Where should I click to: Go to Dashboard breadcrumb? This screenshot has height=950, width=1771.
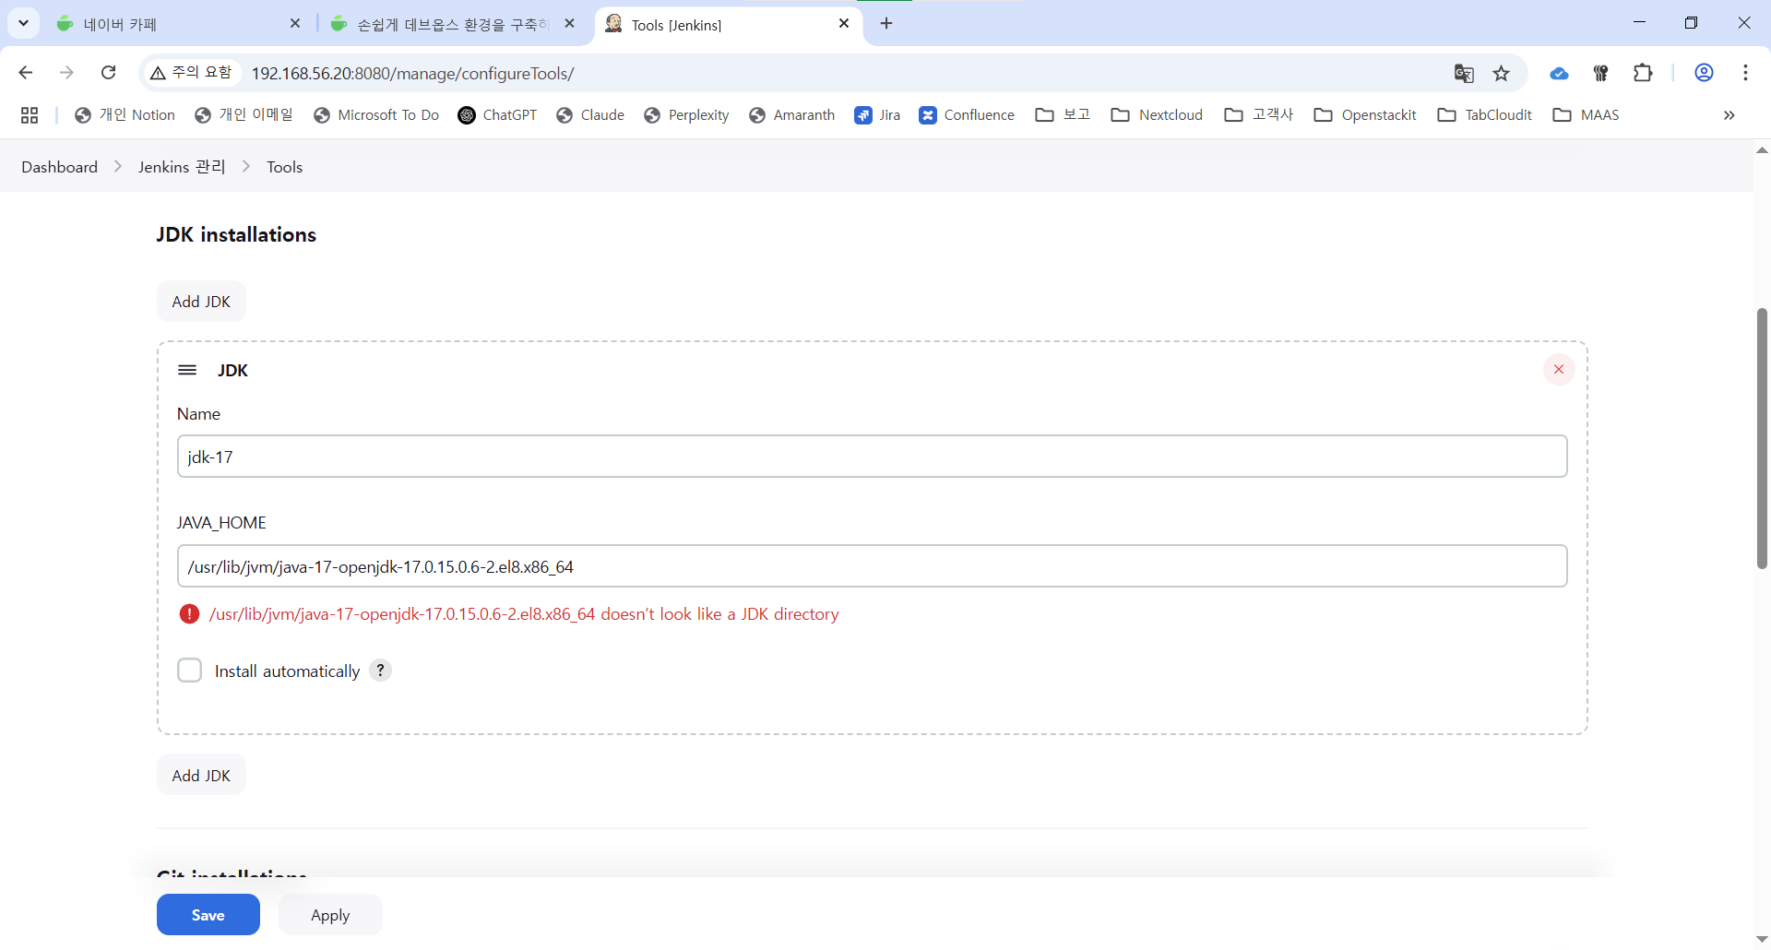(60, 167)
